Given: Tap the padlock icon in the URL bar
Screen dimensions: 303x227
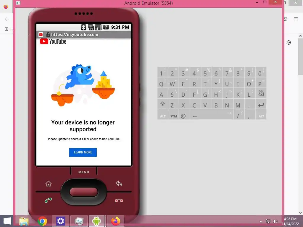Looking at the screenshot, I should click(48, 35).
